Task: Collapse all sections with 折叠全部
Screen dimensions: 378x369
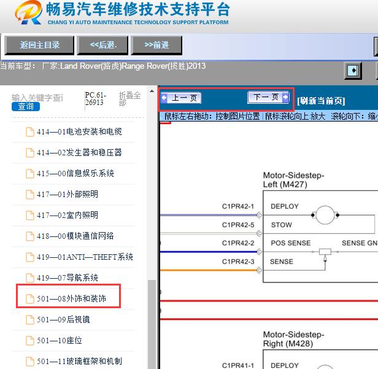Action: coord(129,99)
